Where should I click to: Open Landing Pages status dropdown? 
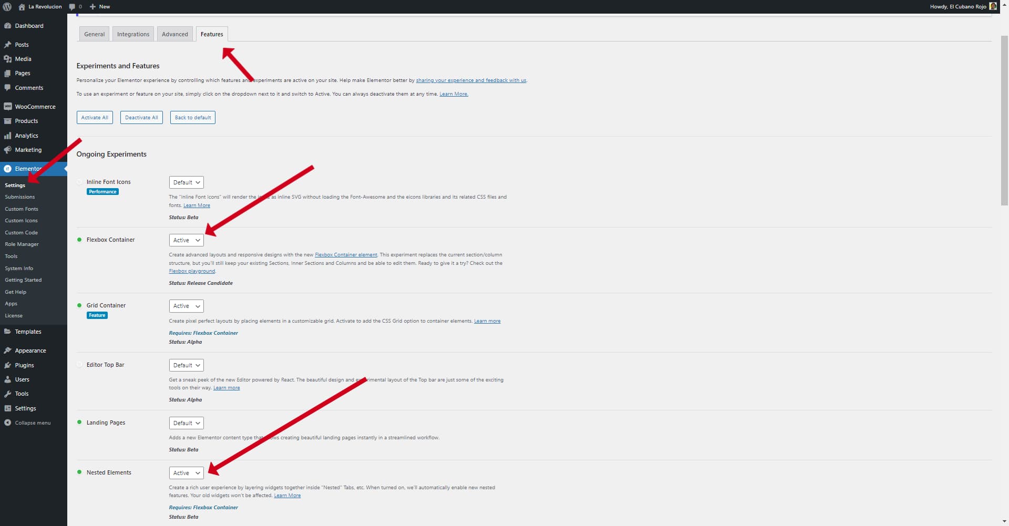pyautogui.click(x=186, y=423)
